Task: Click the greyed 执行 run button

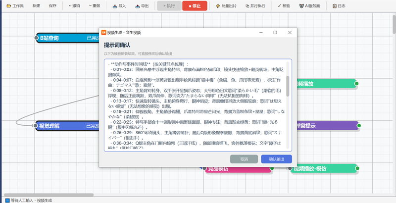Action: pos(169,6)
